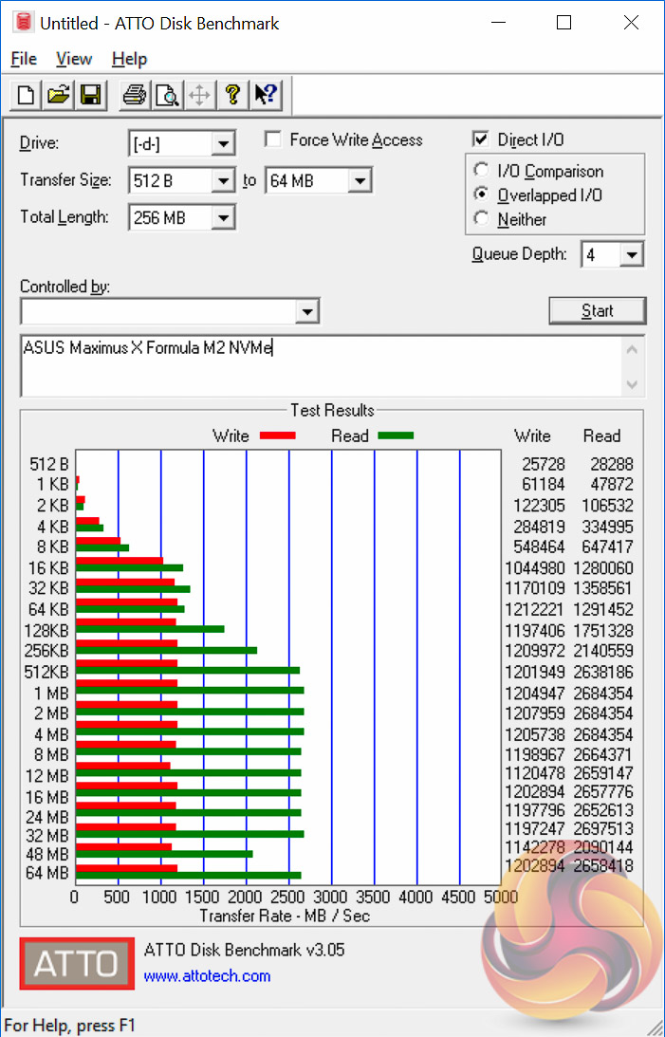Click the New document toolbar icon
665x1037 pixels.
click(x=26, y=95)
